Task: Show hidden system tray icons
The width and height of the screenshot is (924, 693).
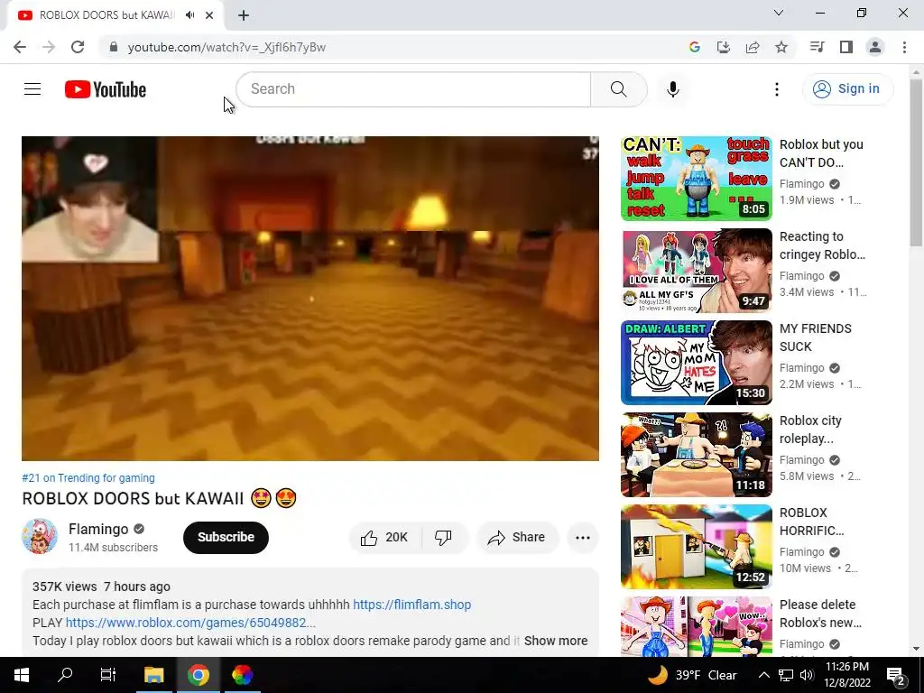Action: coord(763,675)
